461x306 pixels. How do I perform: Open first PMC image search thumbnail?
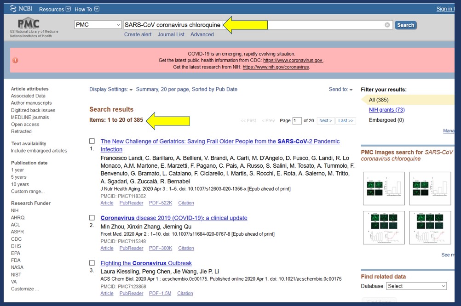pyautogui.click(x=384, y=188)
